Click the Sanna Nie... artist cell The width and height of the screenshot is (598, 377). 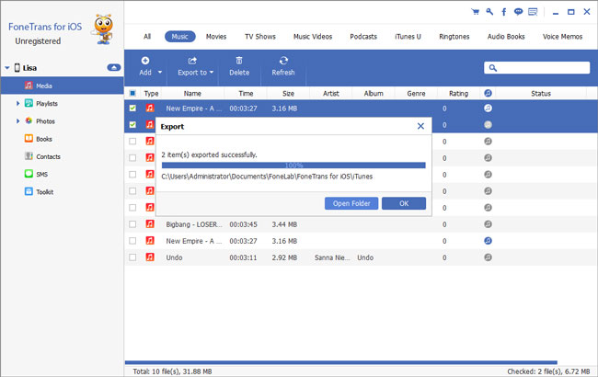click(x=332, y=257)
